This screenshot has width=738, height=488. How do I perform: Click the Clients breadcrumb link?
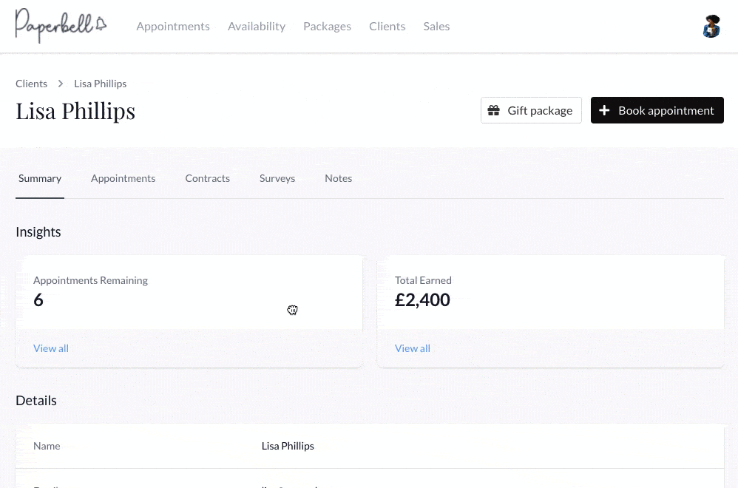(x=31, y=84)
